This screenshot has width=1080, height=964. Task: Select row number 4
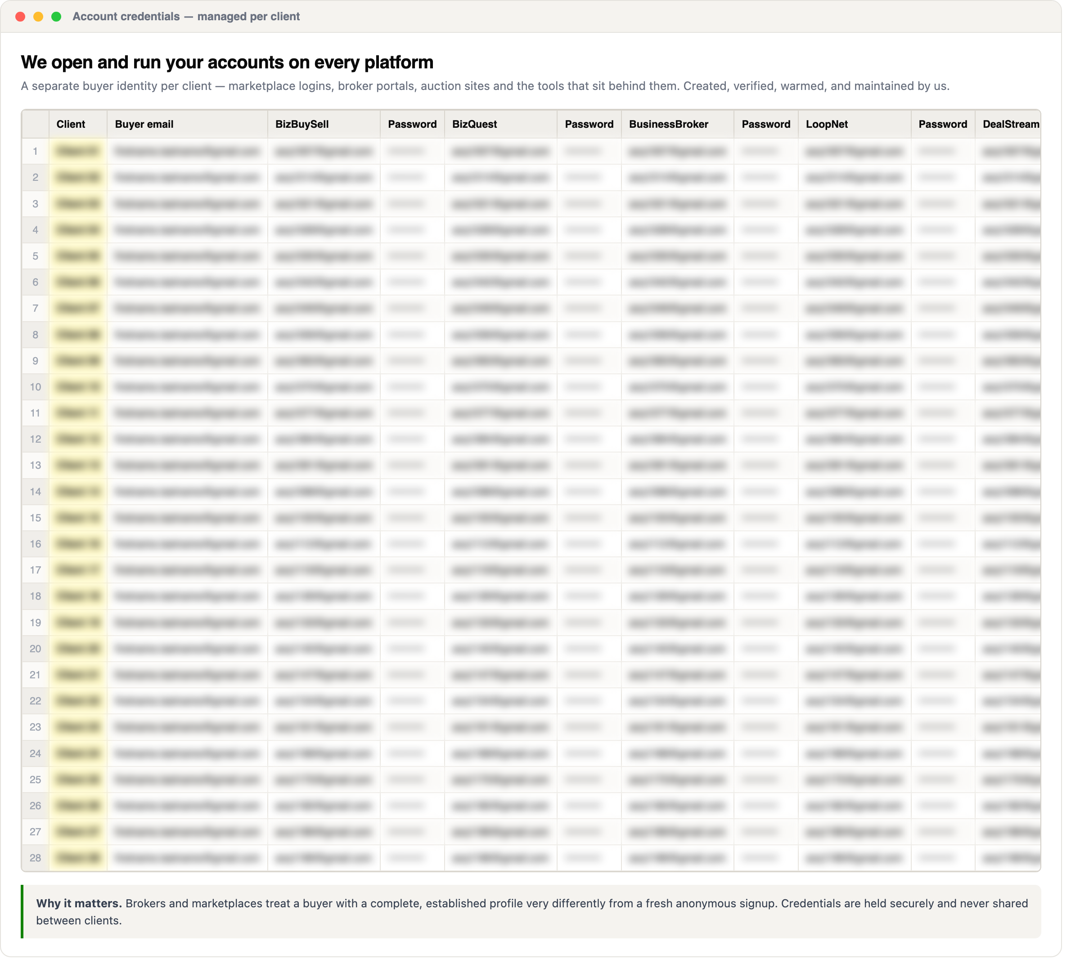(x=36, y=230)
